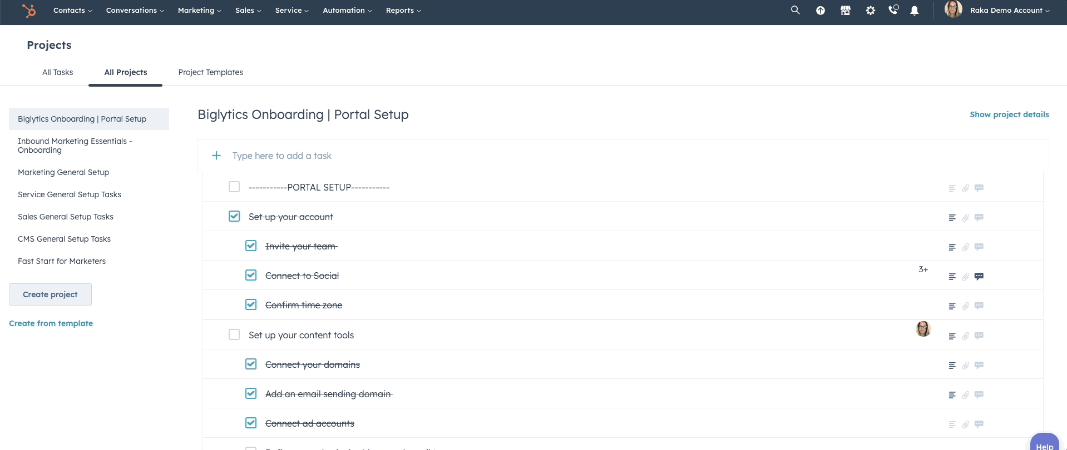The image size is (1067, 450).
Task: Switch to Project Templates tab
Action: coord(211,72)
